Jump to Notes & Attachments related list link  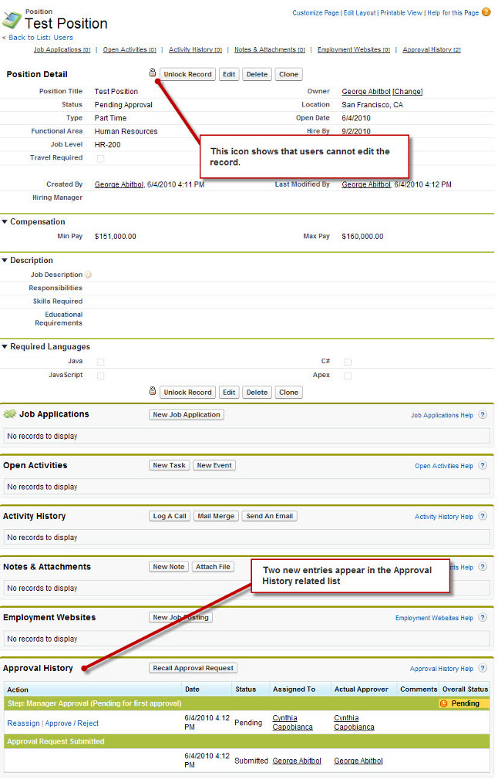tap(270, 49)
